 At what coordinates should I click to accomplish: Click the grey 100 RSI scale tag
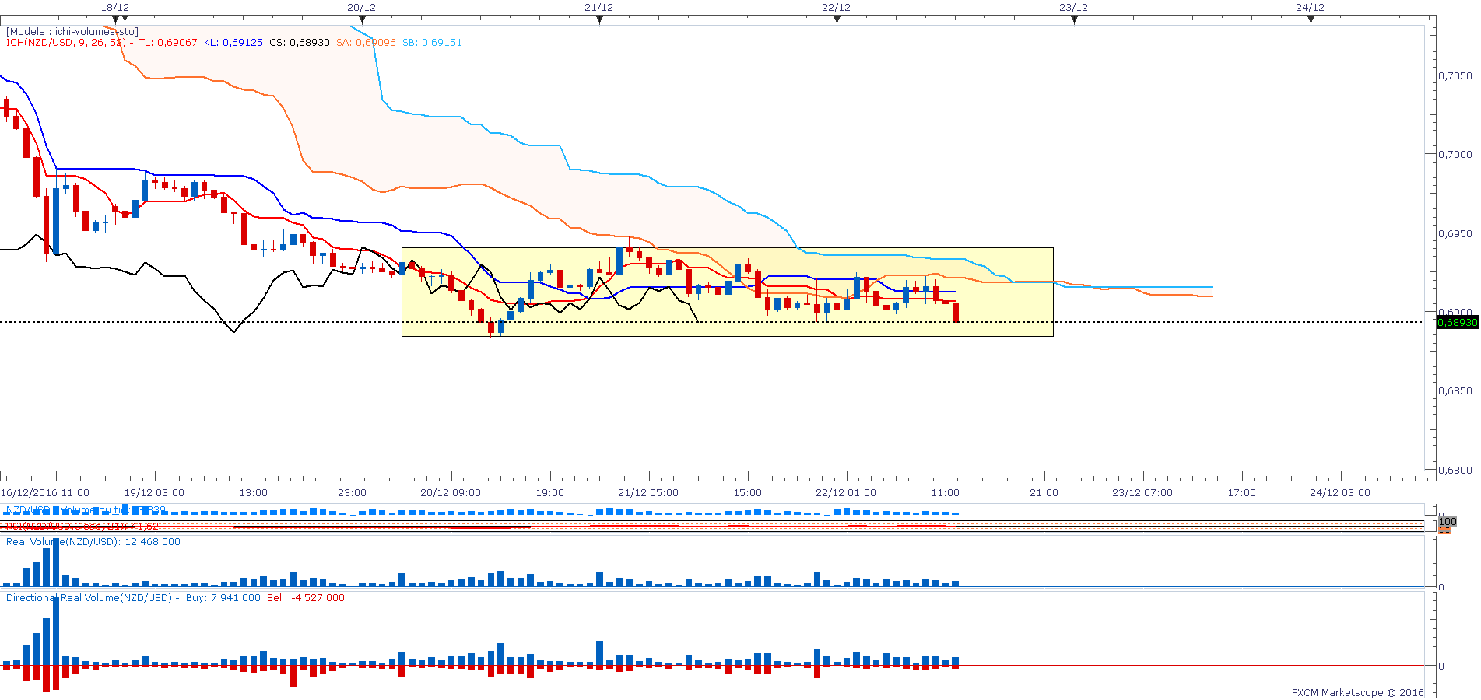[1447, 522]
